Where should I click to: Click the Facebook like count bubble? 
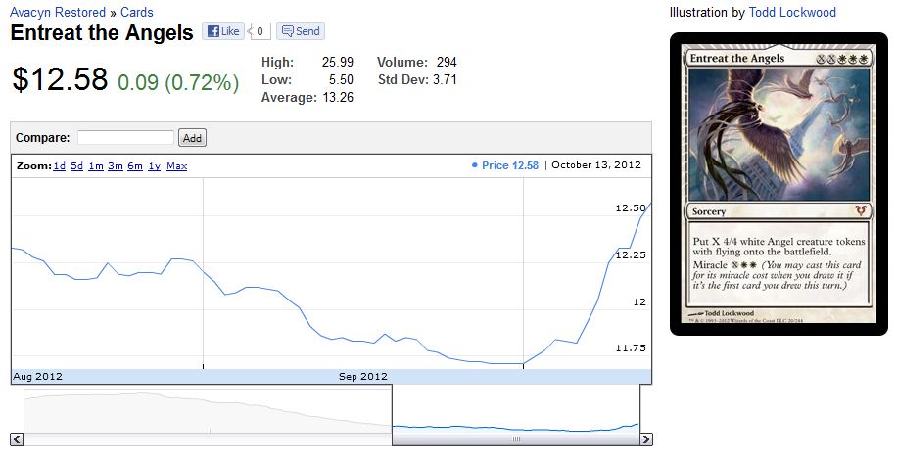pos(260,31)
